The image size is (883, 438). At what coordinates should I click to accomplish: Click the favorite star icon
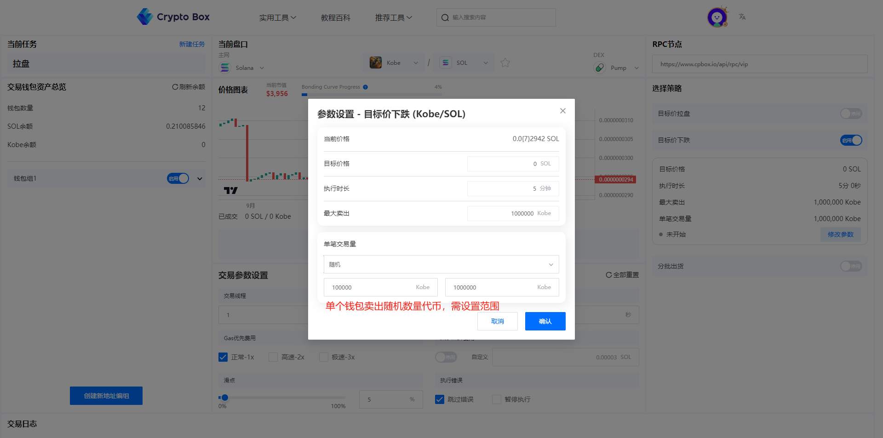pos(505,63)
